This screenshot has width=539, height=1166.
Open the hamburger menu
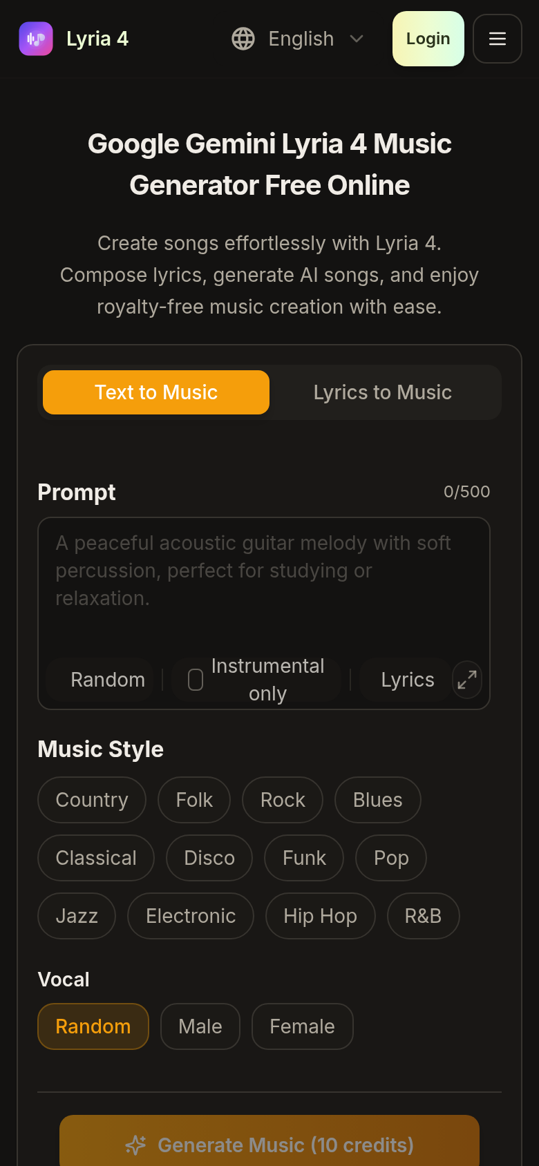click(498, 39)
